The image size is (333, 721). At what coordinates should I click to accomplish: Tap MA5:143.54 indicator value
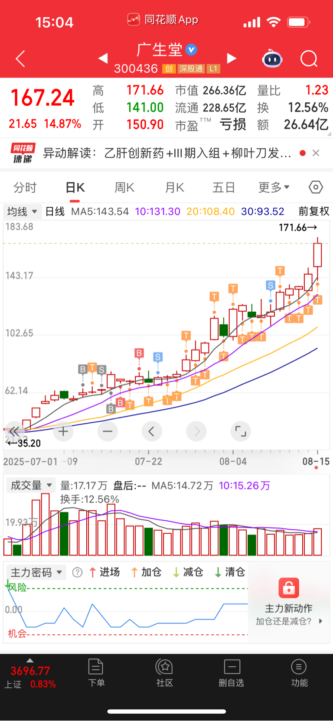click(x=100, y=212)
